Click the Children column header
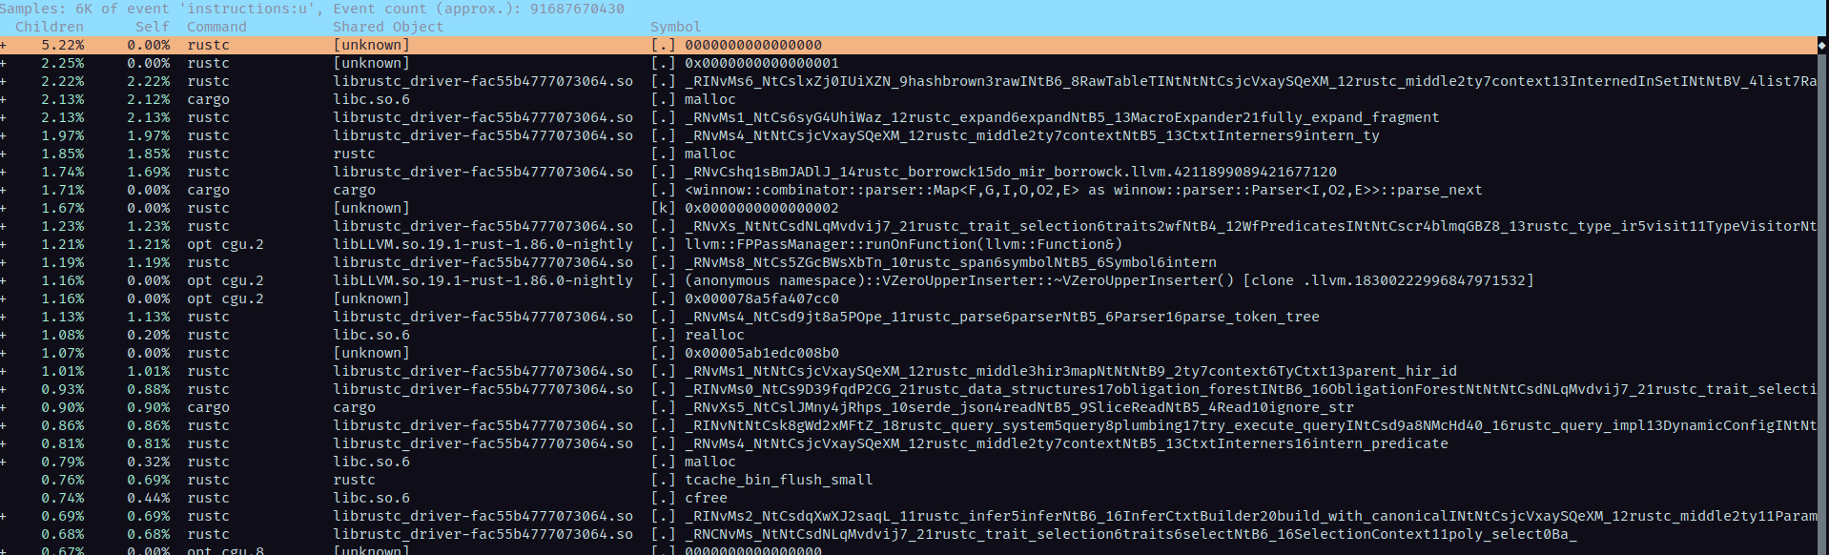 [x=49, y=27]
